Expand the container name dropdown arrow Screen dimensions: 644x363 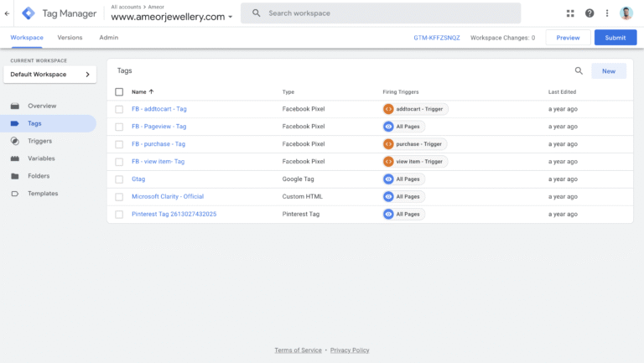(x=231, y=17)
